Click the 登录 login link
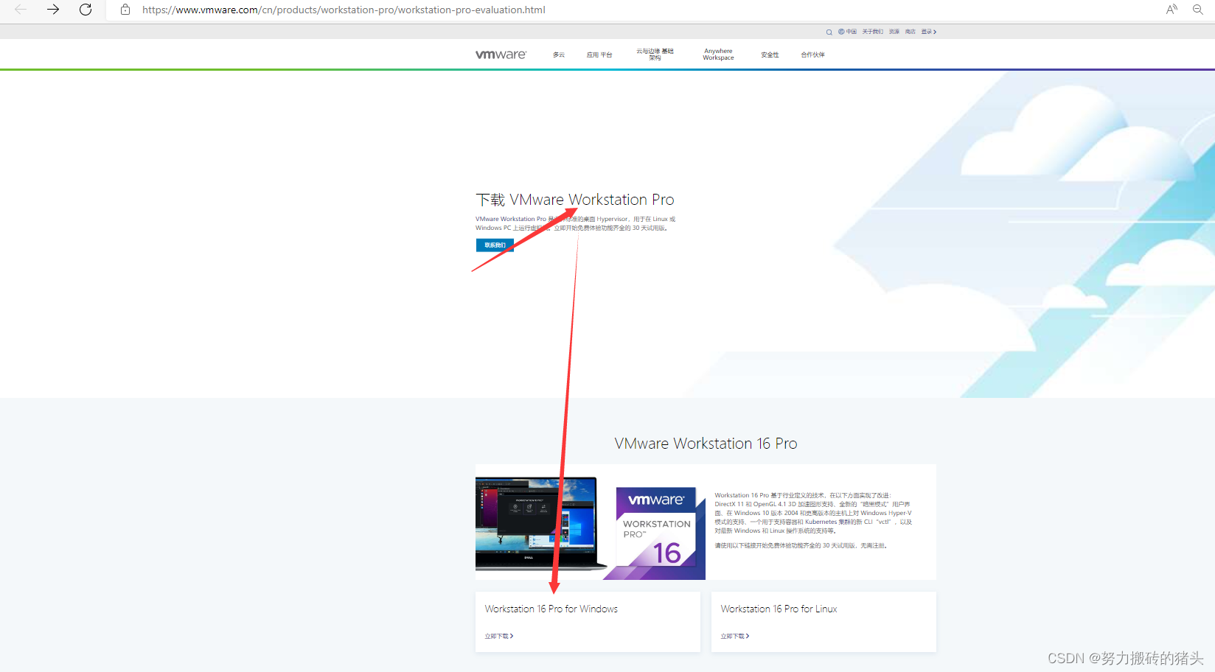1215x672 pixels. (x=929, y=32)
